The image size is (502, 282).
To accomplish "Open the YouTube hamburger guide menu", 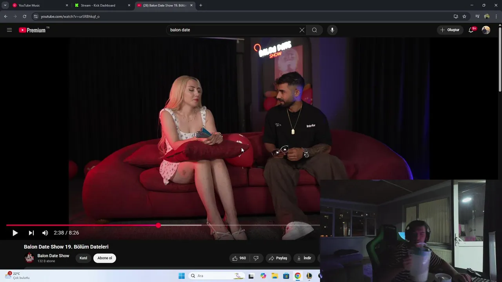I will (9, 30).
